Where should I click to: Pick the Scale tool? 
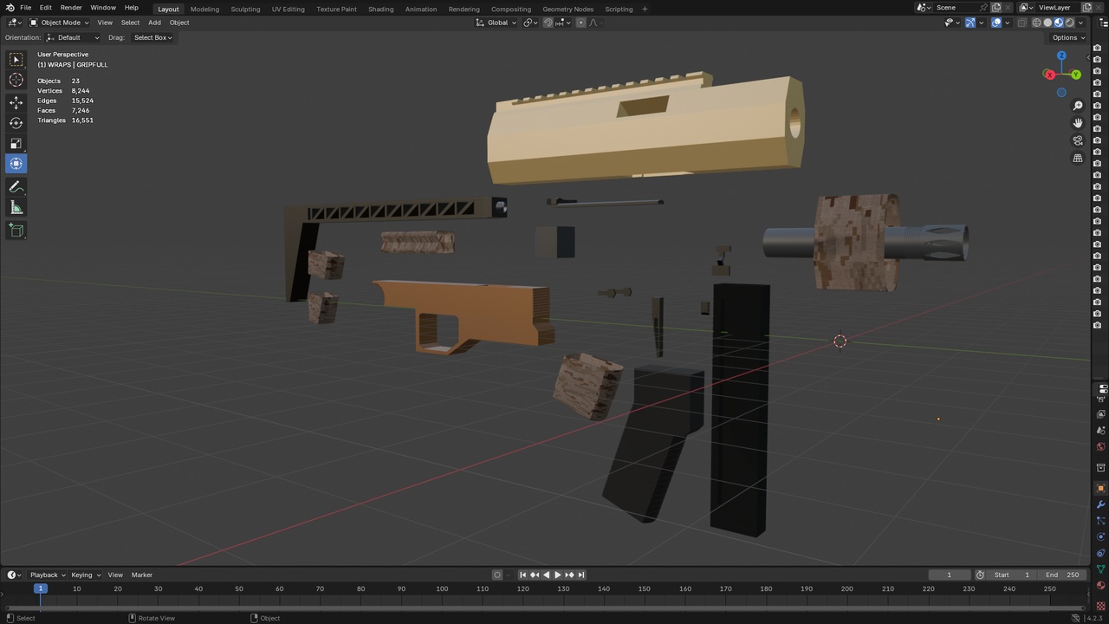point(16,143)
